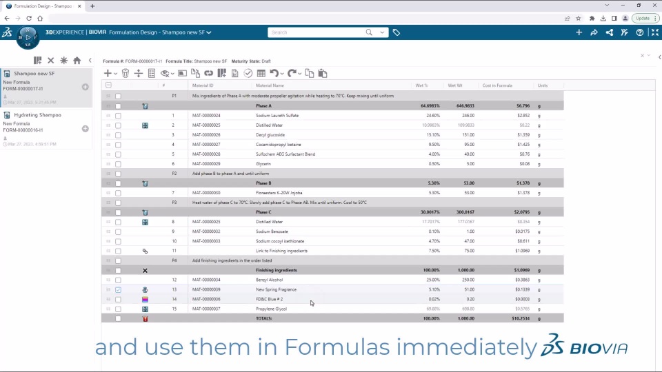
Task: Select the Shampoo new SF formula card
Action: pyautogui.click(x=46, y=87)
